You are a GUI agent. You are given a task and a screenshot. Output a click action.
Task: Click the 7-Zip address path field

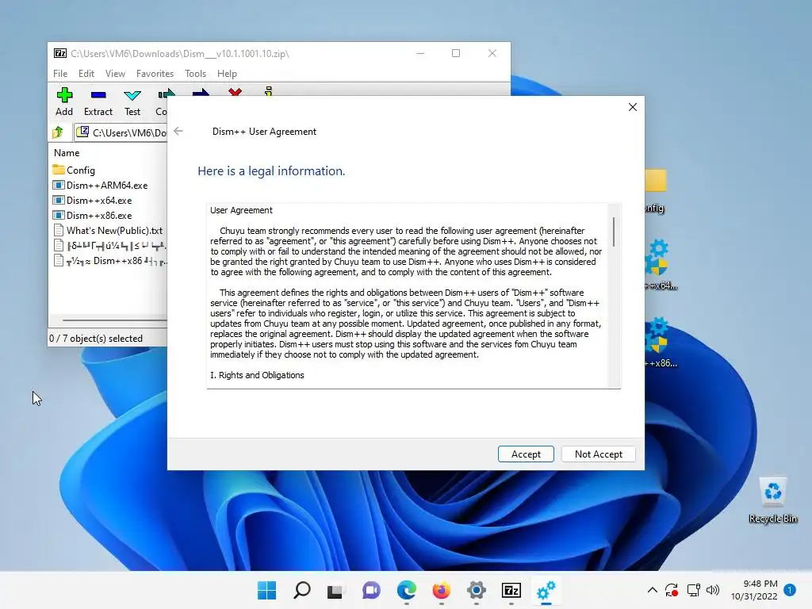click(x=121, y=132)
